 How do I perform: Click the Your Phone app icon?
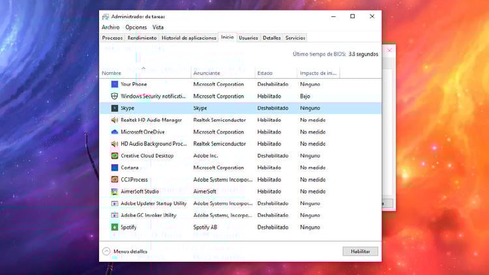(x=115, y=84)
